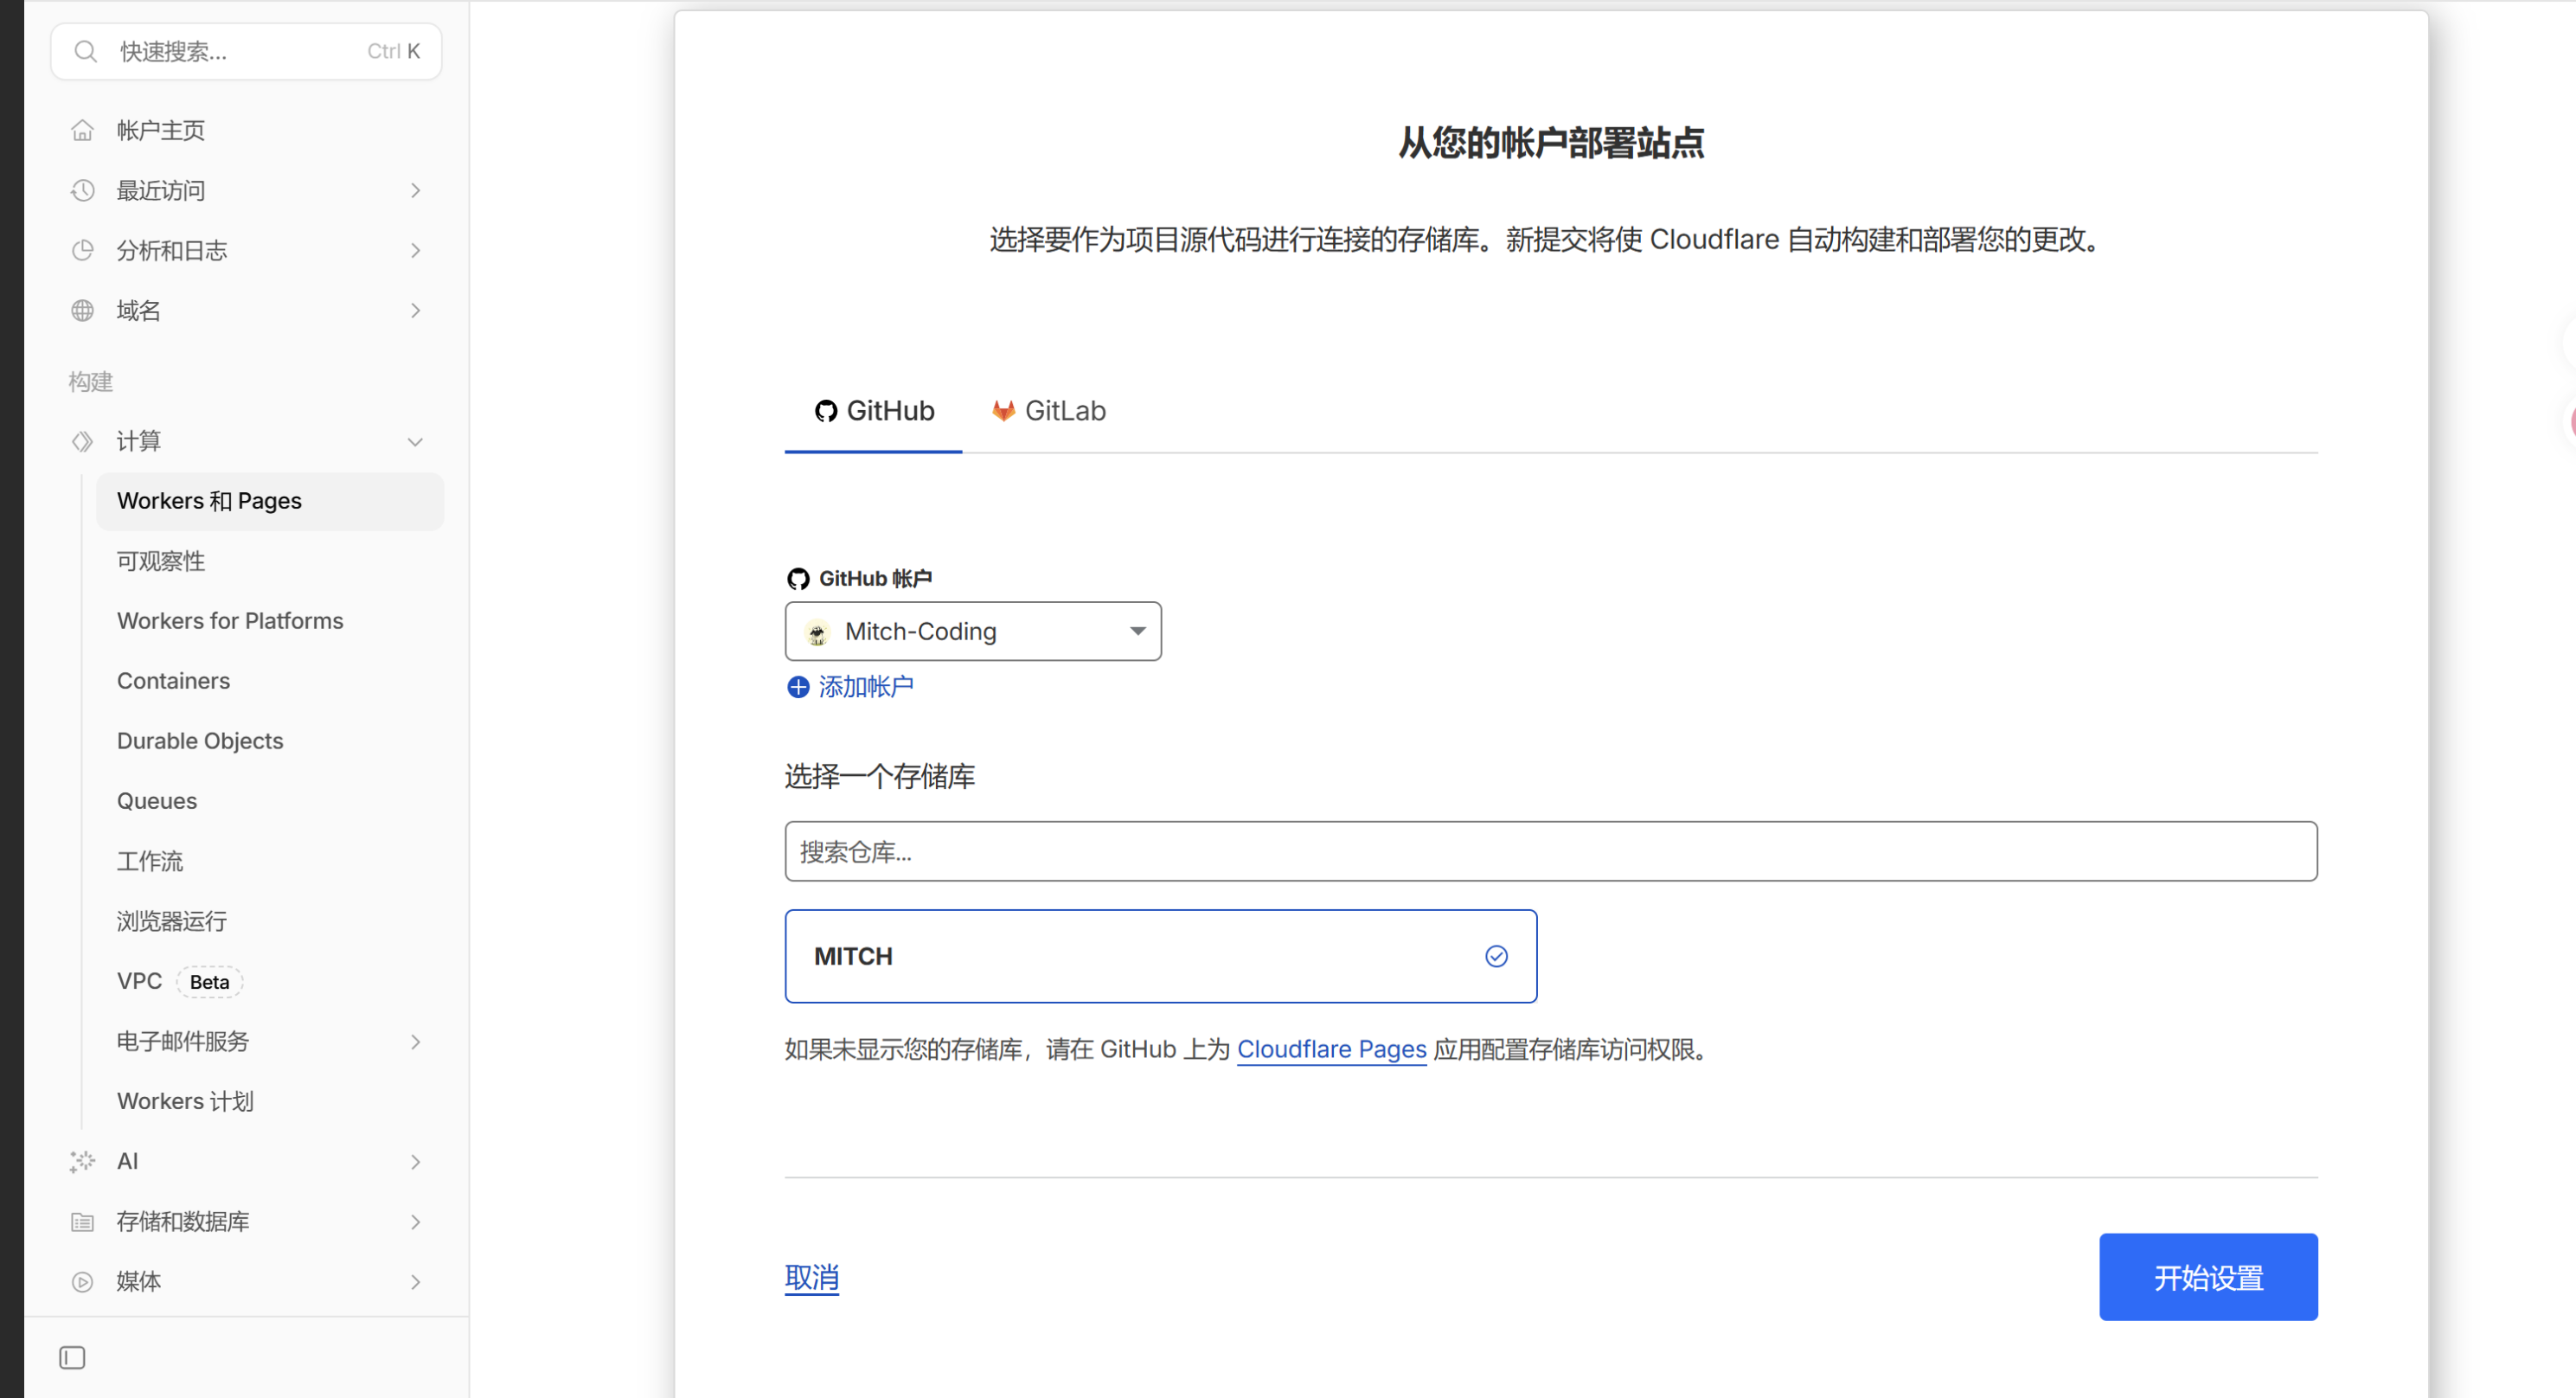Click the checkmark icon in MITCH repository

pos(1496,956)
